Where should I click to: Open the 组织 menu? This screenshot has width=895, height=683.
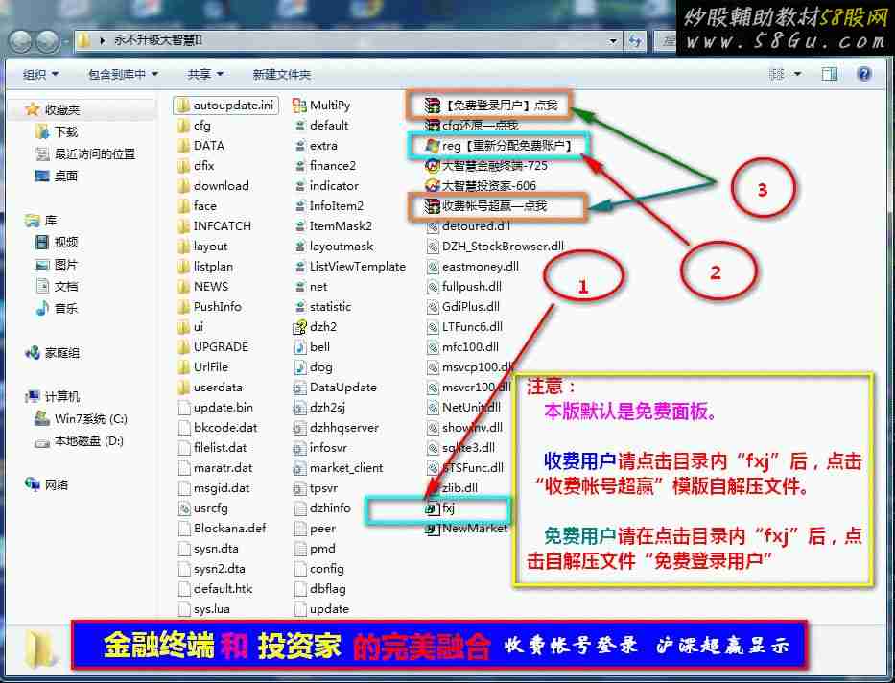coord(40,74)
